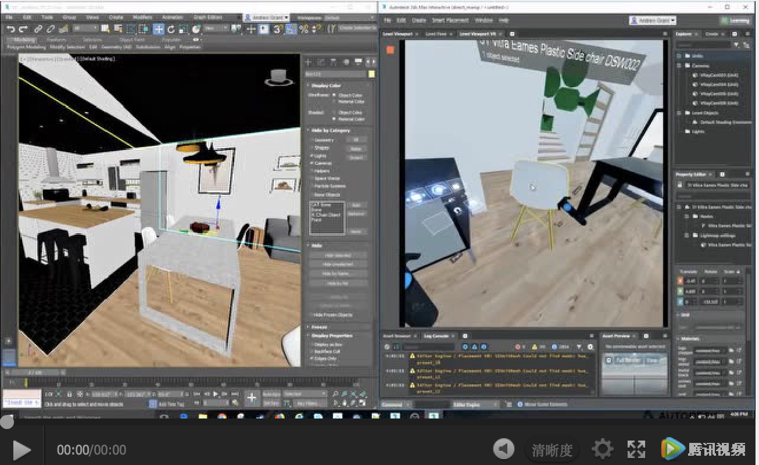Activate the Select and Scale tool

coord(183,29)
